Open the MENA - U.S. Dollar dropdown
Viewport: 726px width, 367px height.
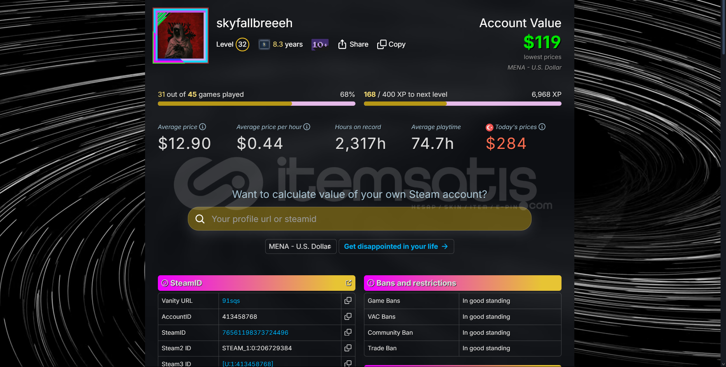tap(301, 246)
